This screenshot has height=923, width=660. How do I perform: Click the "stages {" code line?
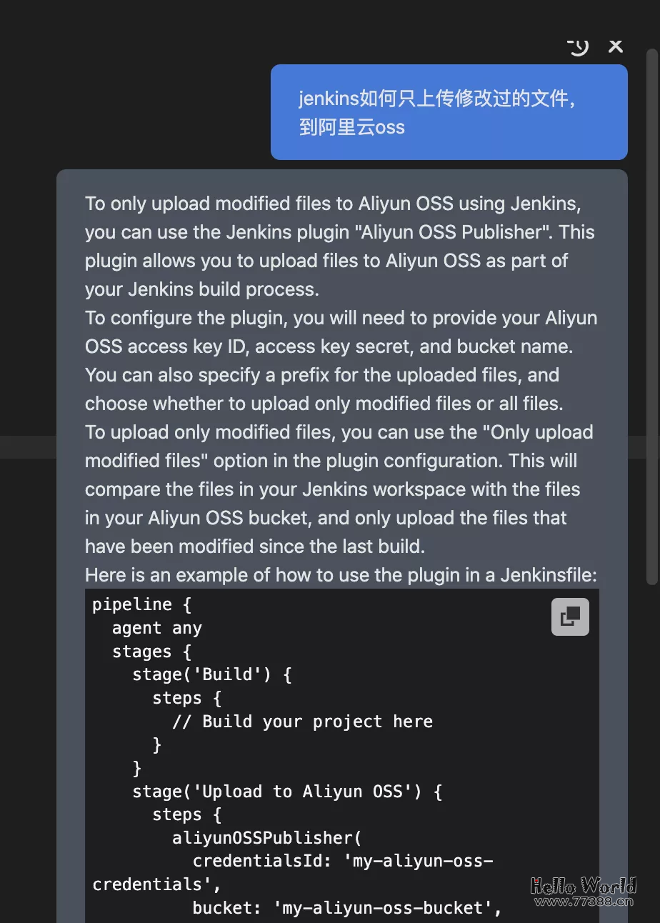[x=151, y=652]
